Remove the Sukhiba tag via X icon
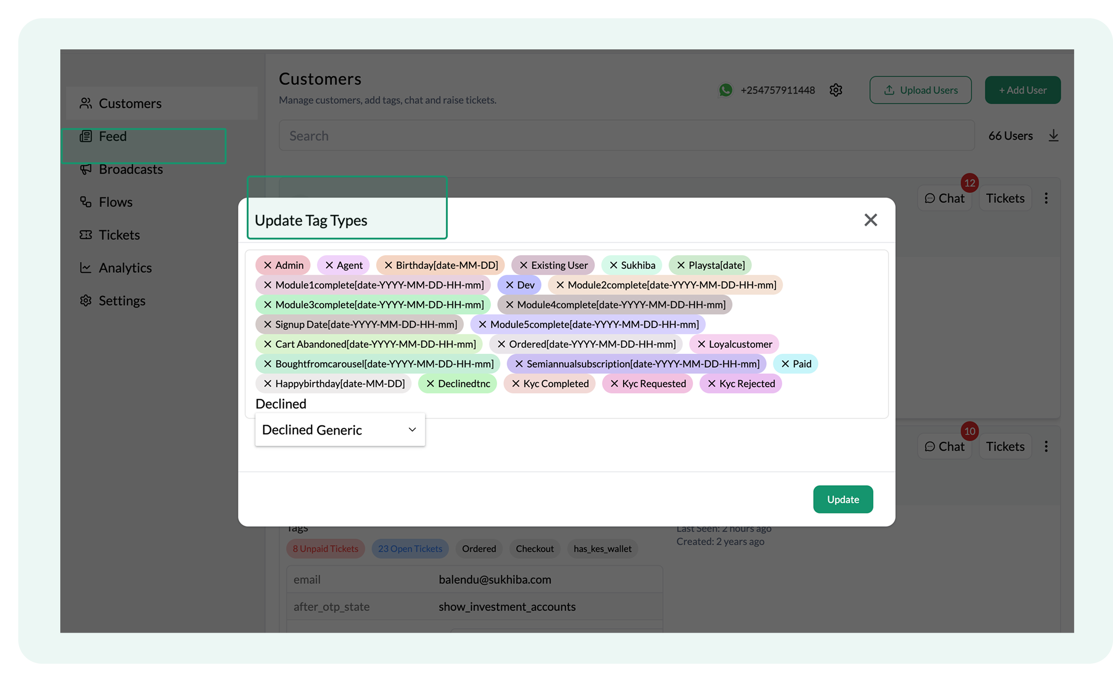 point(613,265)
